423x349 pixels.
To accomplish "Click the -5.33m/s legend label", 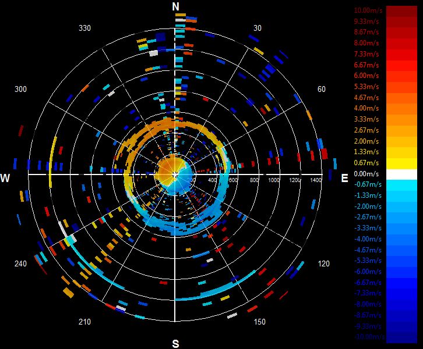I will [x=368, y=261].
